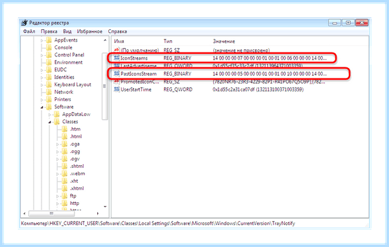Click the tree scrollbar down arrow

(x=105, y=207)
